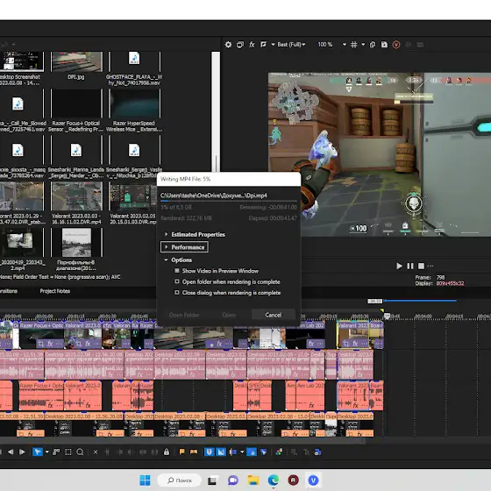Select the Envelope edit tool
Viewport: 491px width, 491px height.
coord(56,452)
